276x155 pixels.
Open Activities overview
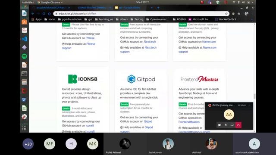coord(28,2)
